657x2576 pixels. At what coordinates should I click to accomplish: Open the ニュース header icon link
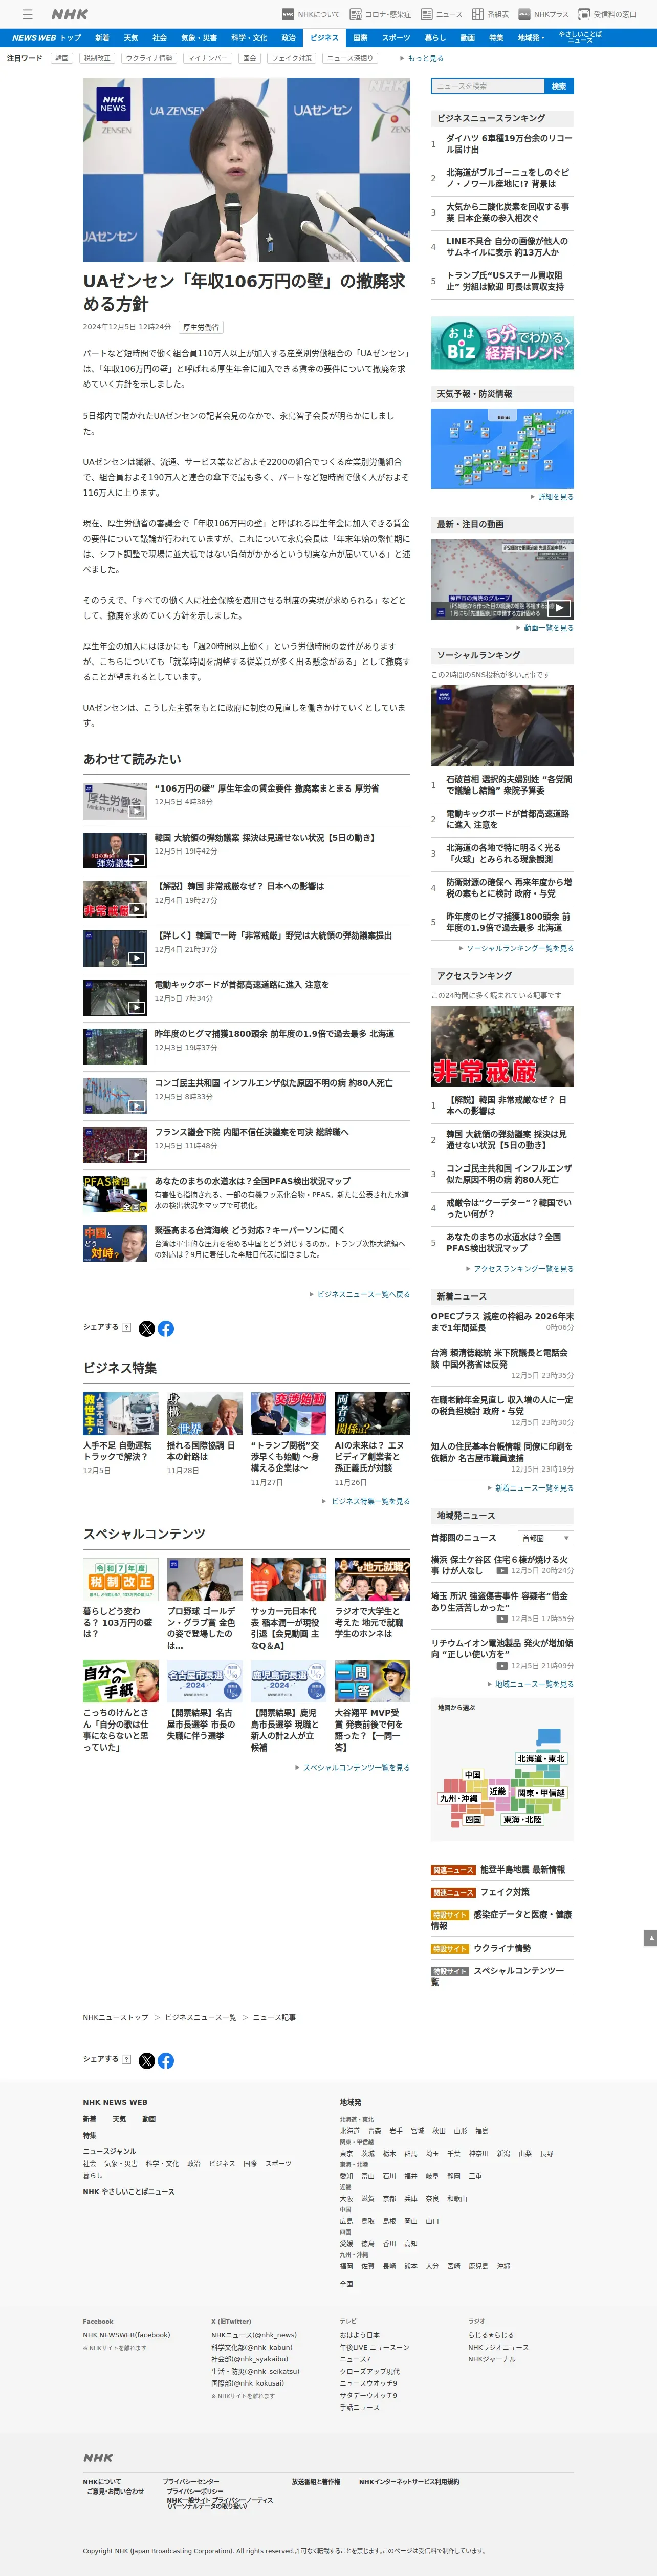point(441,14)
